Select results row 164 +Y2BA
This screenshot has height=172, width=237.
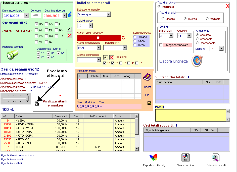pos(68,121)
